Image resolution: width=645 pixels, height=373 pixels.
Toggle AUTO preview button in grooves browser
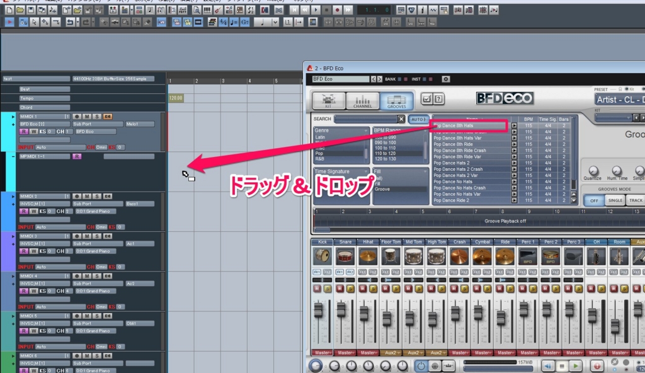pos(418,119)
